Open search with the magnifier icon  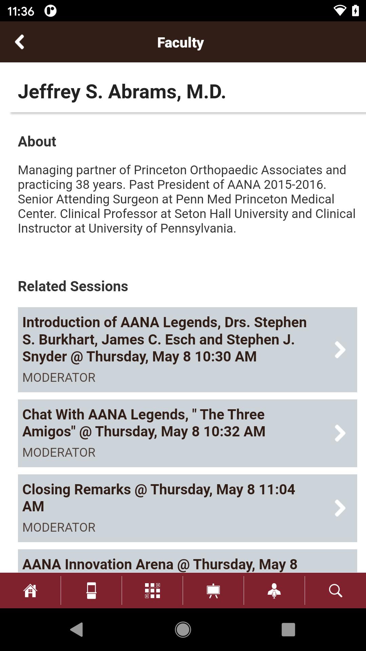335,591
